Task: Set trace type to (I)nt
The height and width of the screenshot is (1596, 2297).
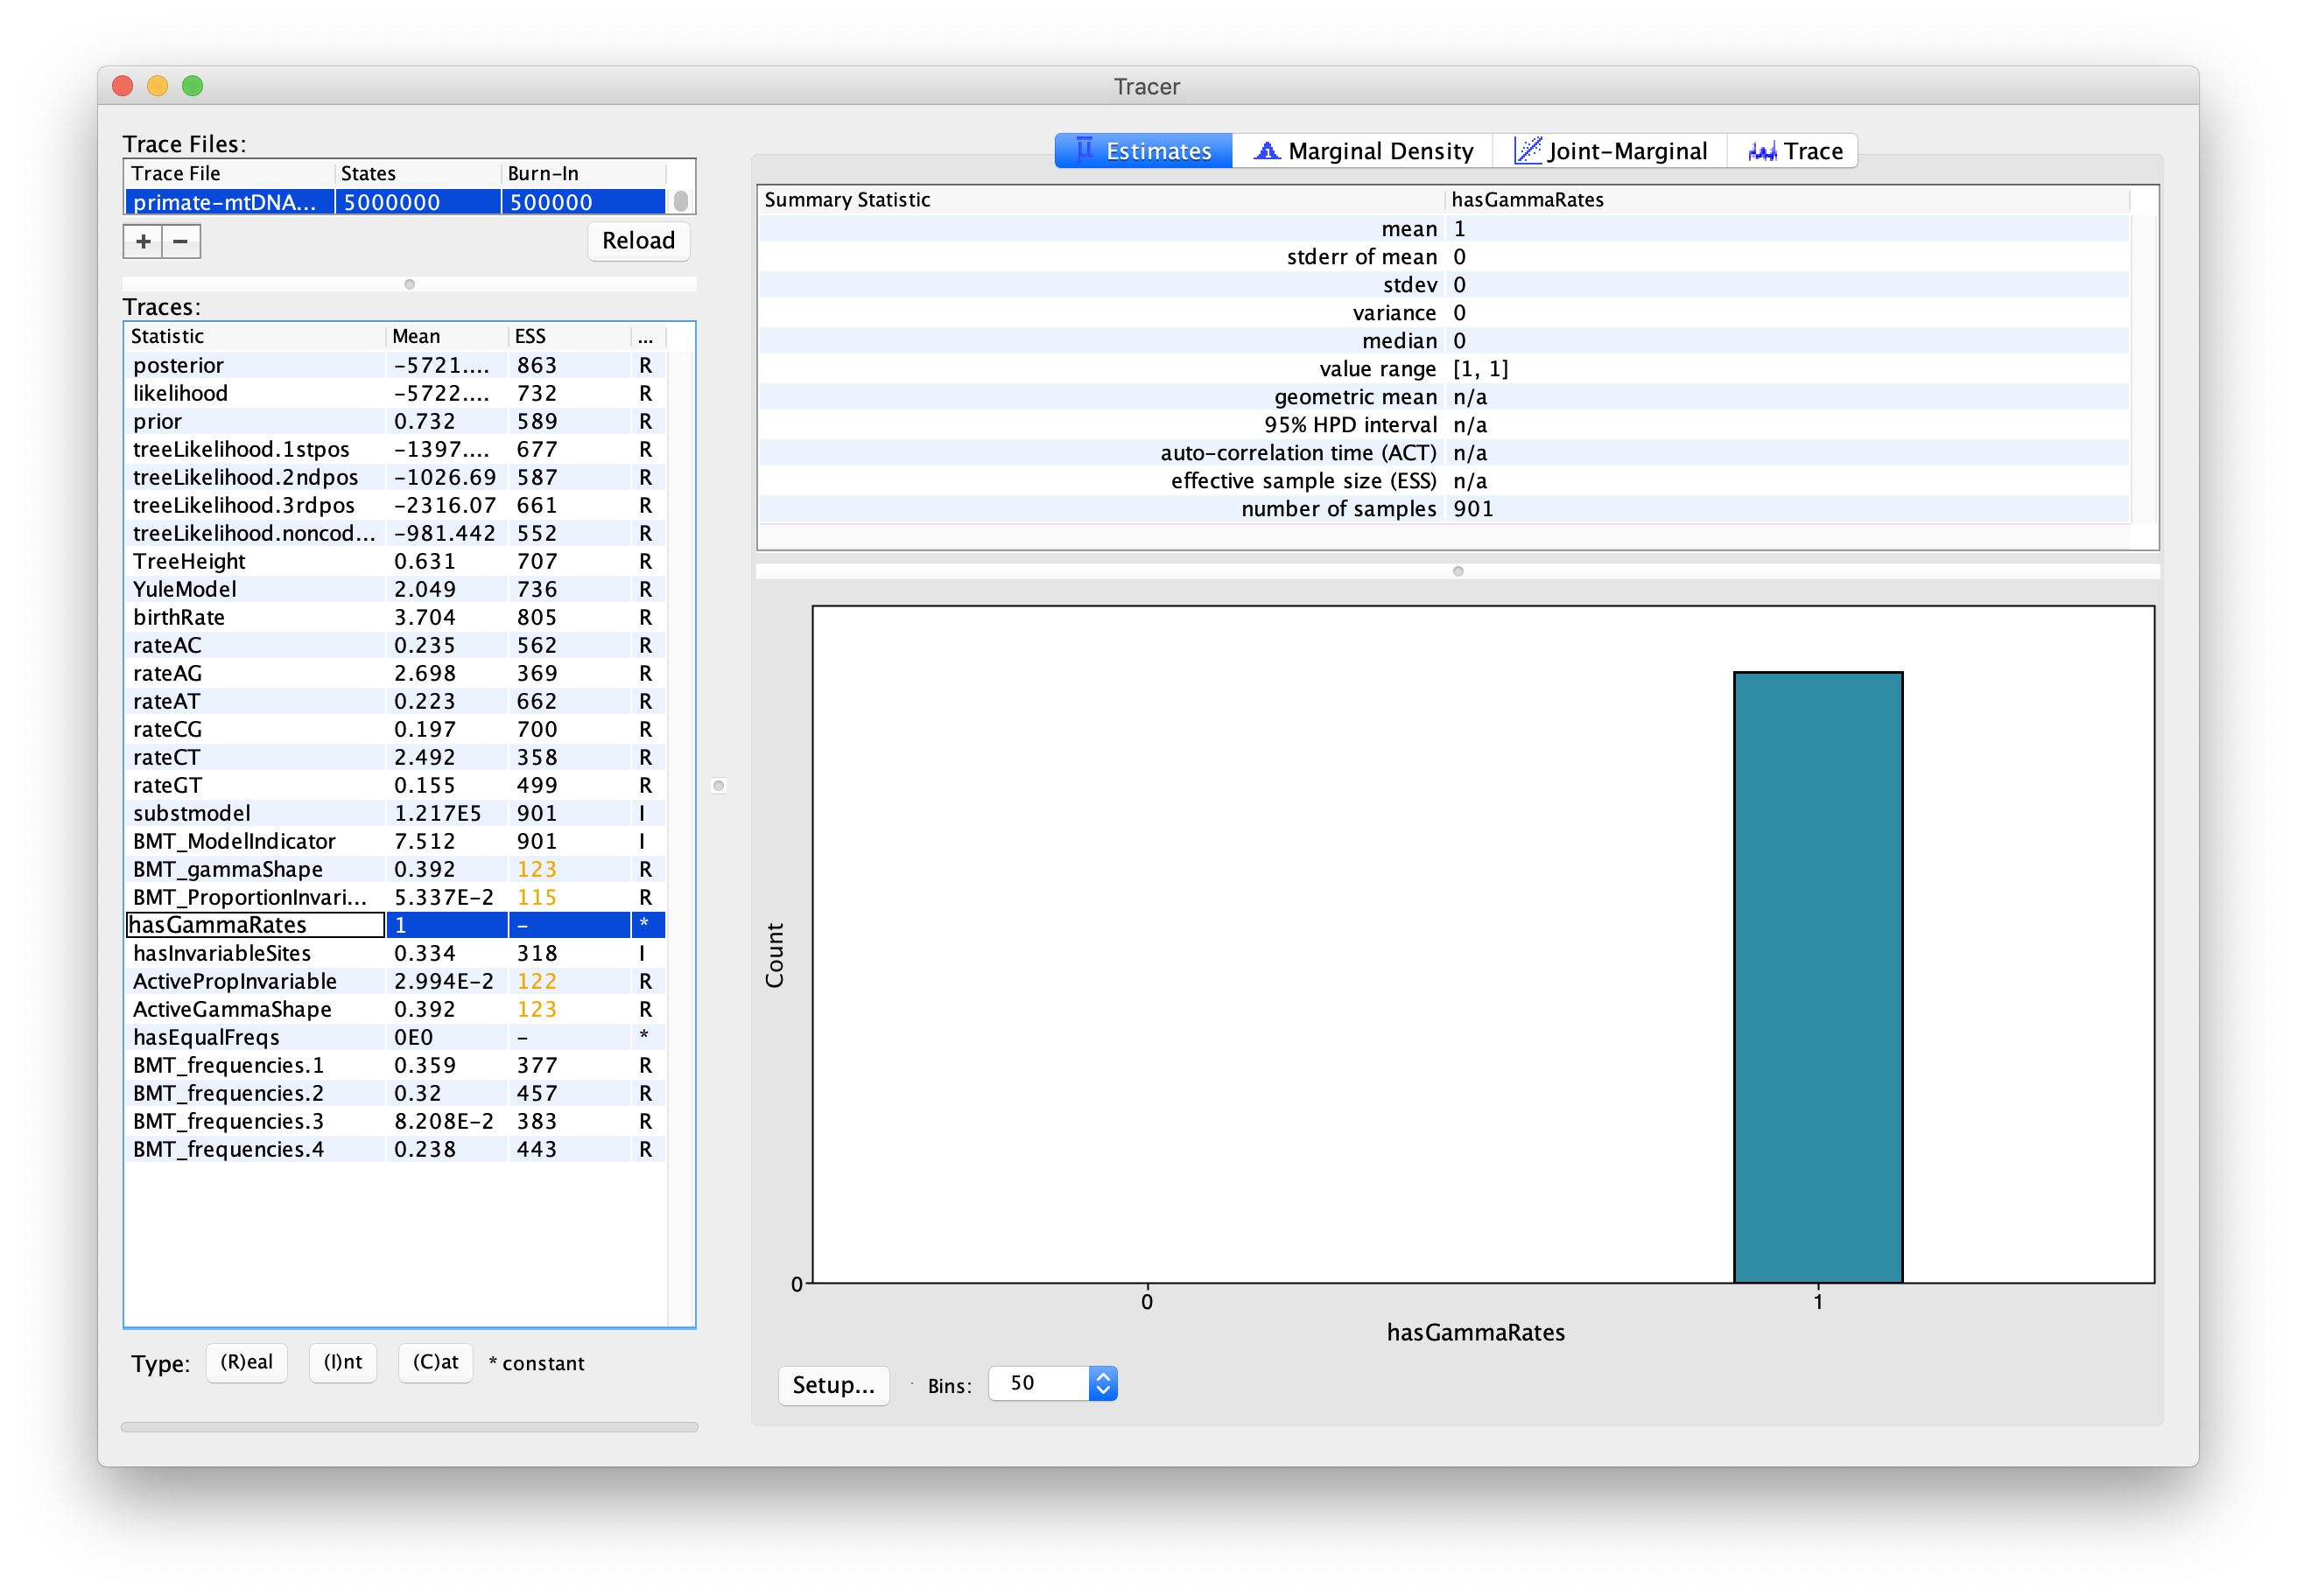Action: (342, 1362)
